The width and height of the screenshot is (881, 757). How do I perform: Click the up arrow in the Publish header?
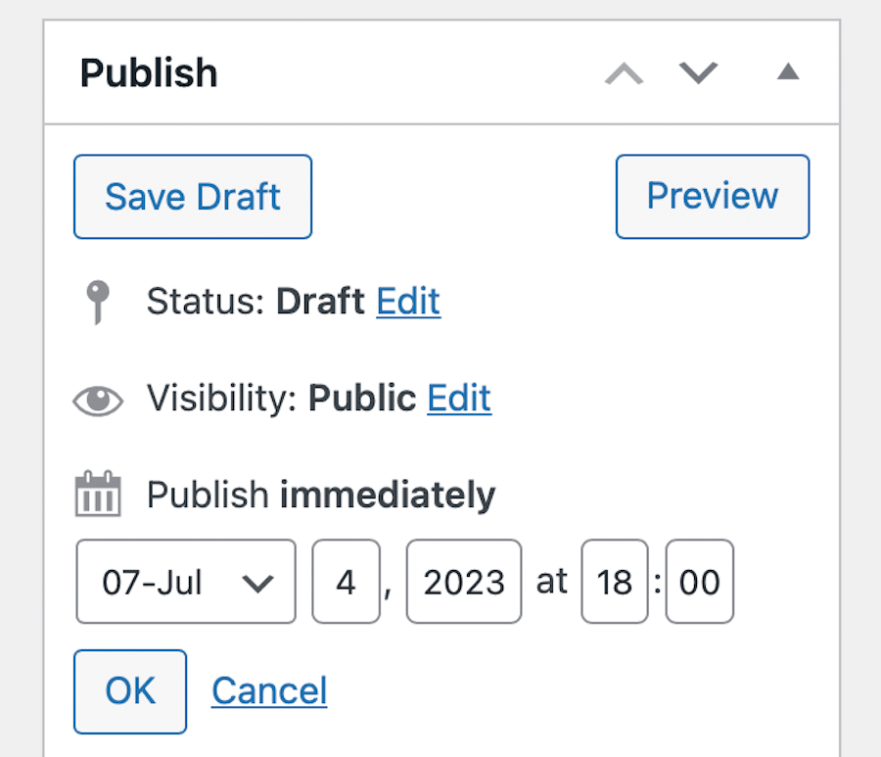coord(624,73)
